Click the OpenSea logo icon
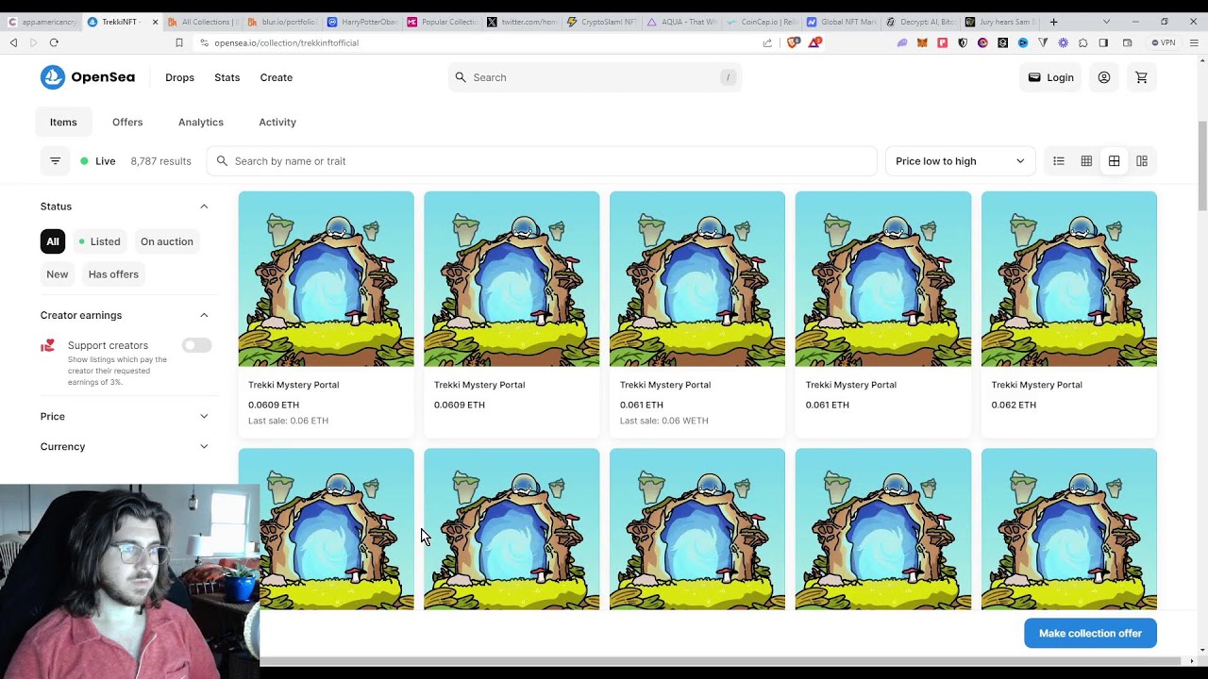The height and width of the screenshot is (679, 1208). click(53, 77)
